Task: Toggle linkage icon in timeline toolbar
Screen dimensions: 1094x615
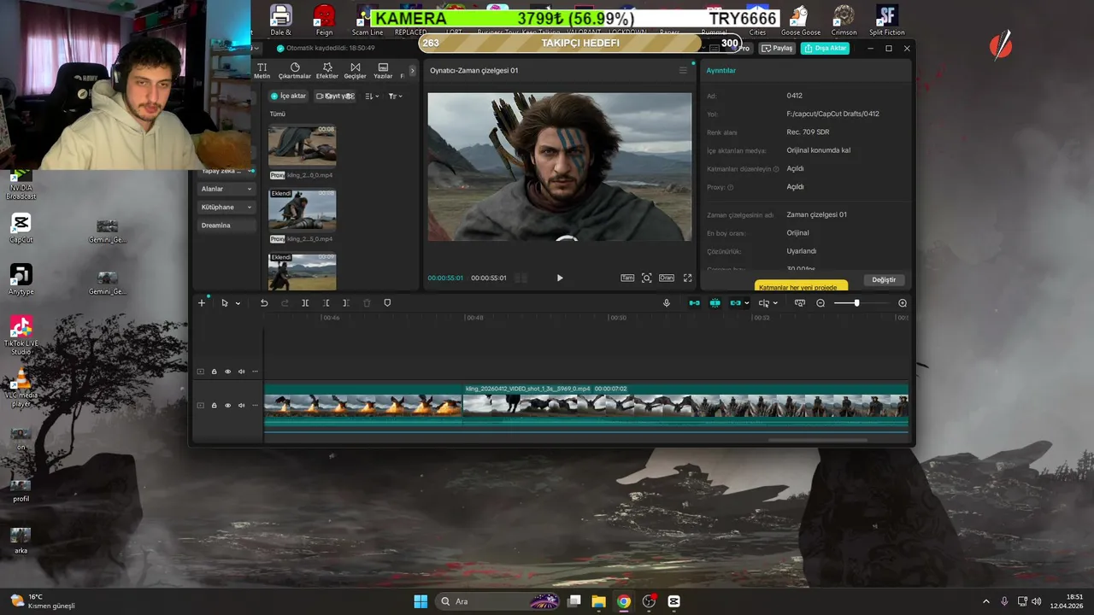Action: 735,303
